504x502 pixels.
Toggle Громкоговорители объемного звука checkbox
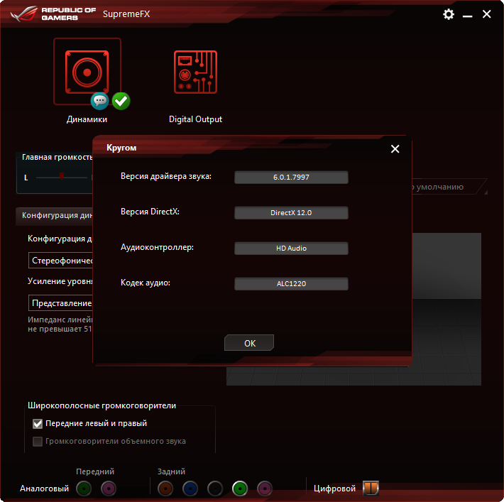coord(38,442)
